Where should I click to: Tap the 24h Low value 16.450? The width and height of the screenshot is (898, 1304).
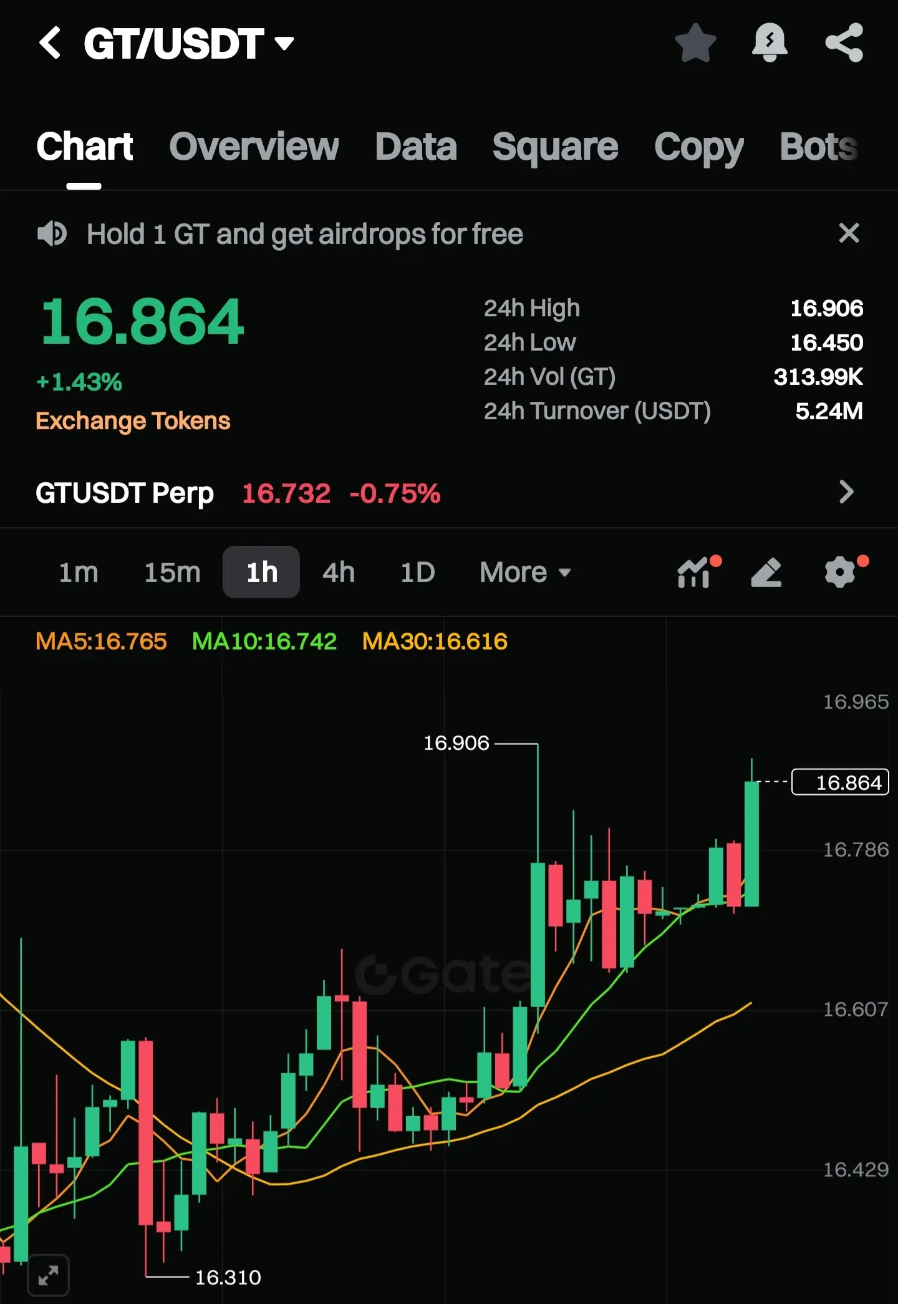point(827,343)
